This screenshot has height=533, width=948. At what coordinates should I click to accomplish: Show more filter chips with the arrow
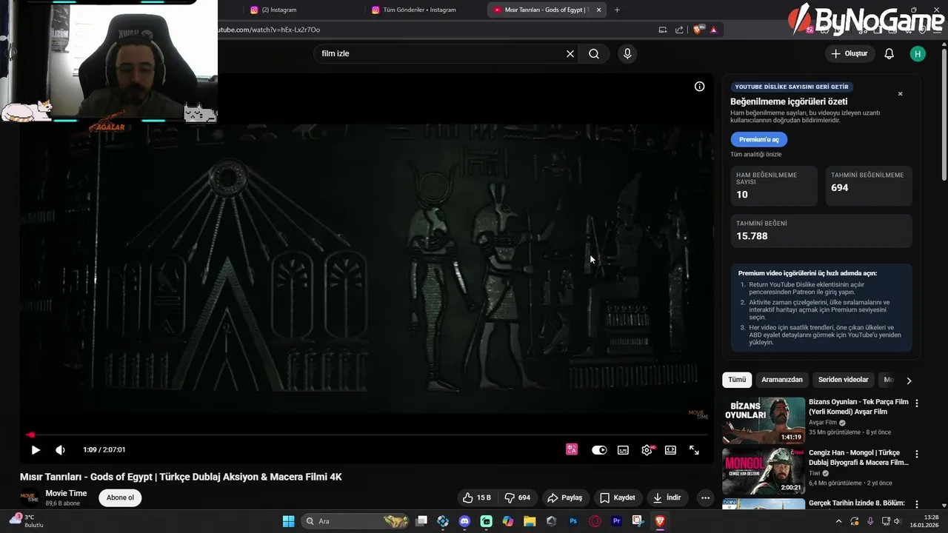pyautogui.click(x=909, y=381)
